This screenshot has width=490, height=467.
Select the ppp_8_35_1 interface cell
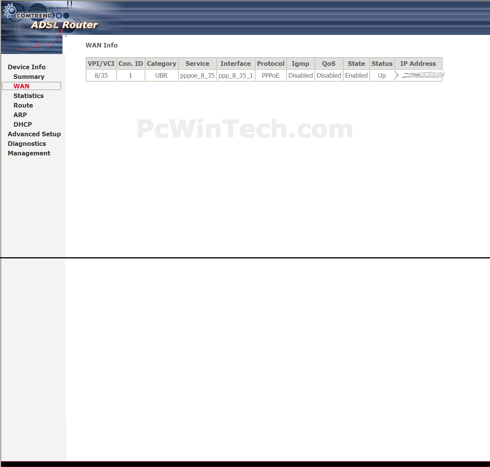click(236, 75)
